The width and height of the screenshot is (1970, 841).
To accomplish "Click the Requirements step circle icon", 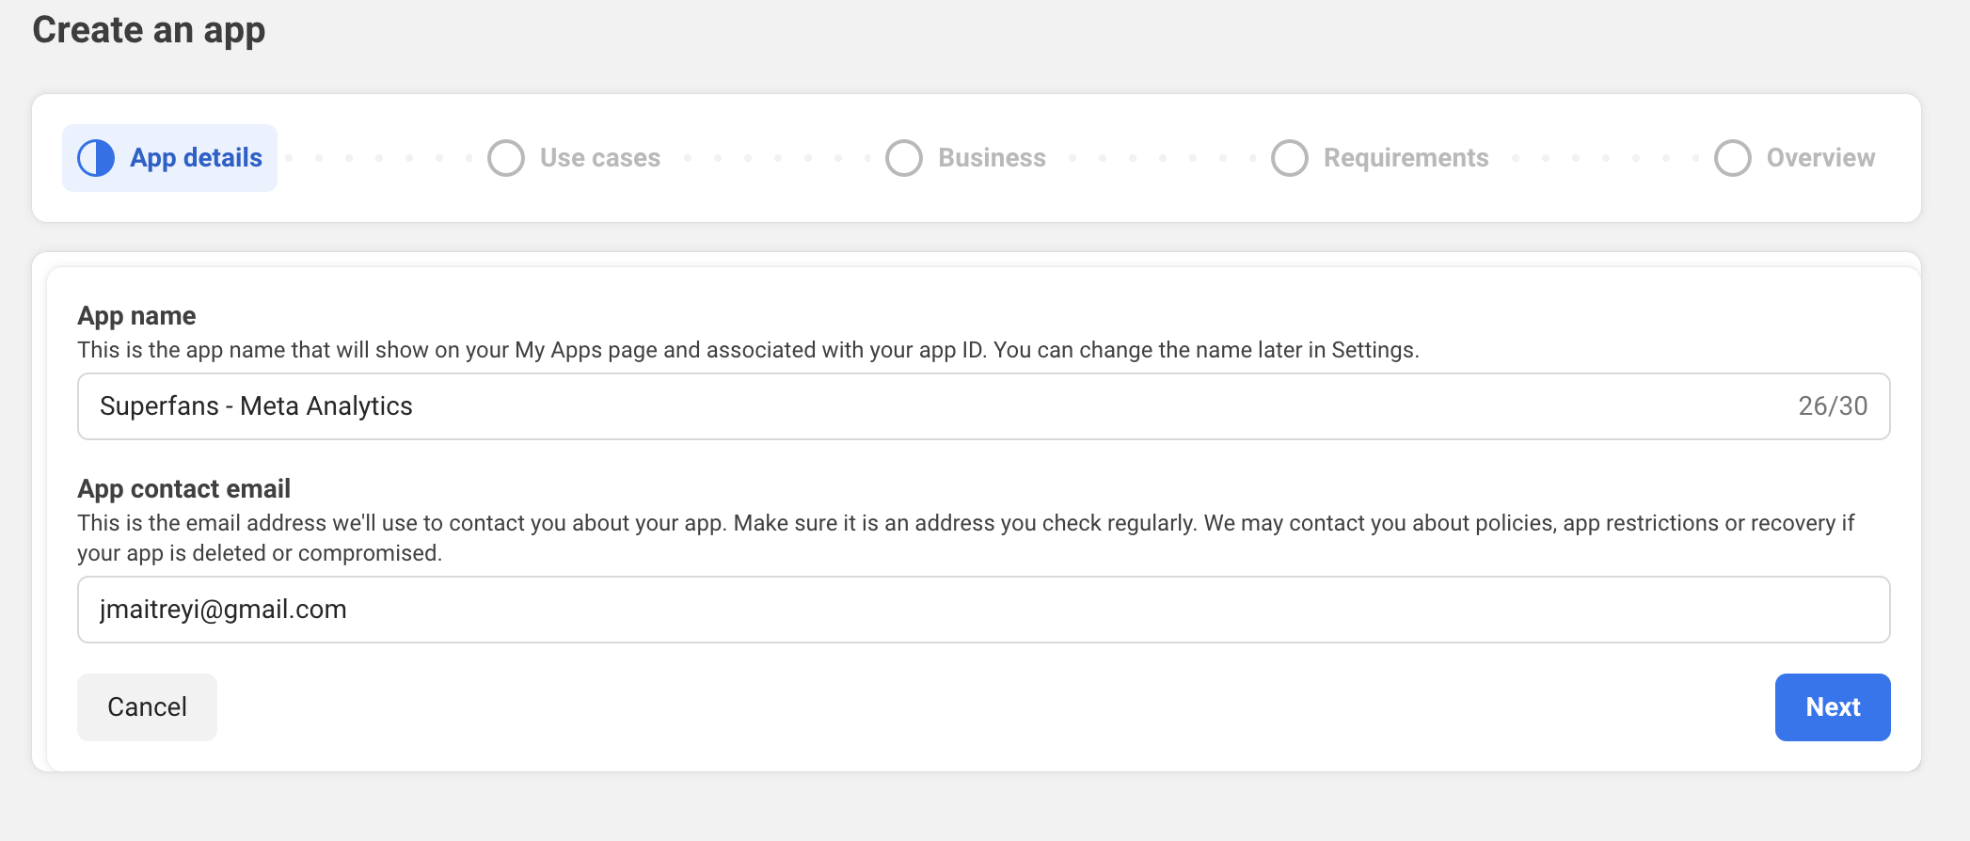I will pos(1290,158).
